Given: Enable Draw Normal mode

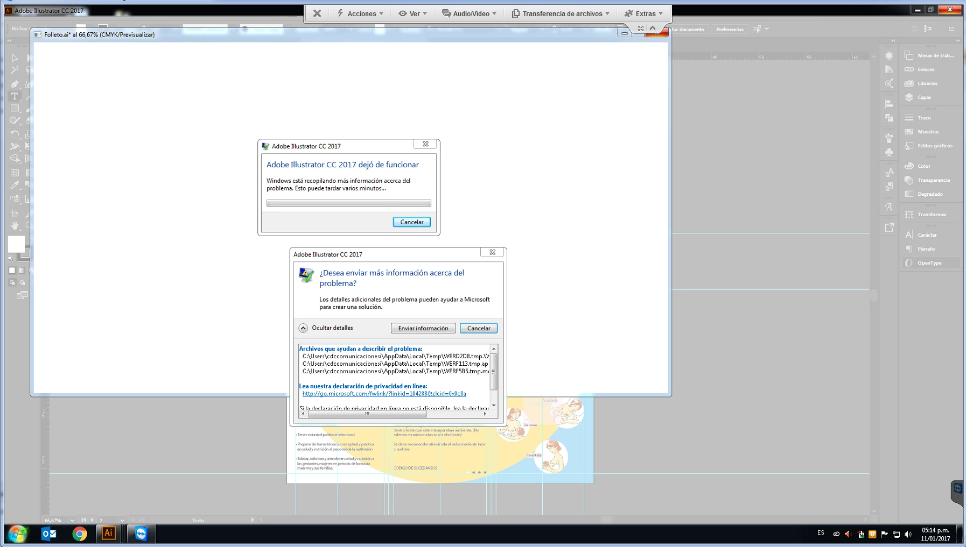Looking at the screenshot, I should click(x=12, y=282).
